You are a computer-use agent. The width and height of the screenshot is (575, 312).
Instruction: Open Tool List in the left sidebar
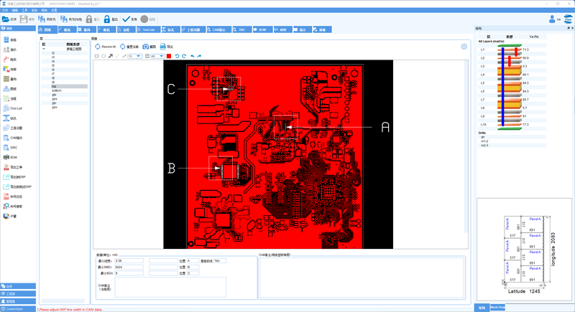pos(13,108)
